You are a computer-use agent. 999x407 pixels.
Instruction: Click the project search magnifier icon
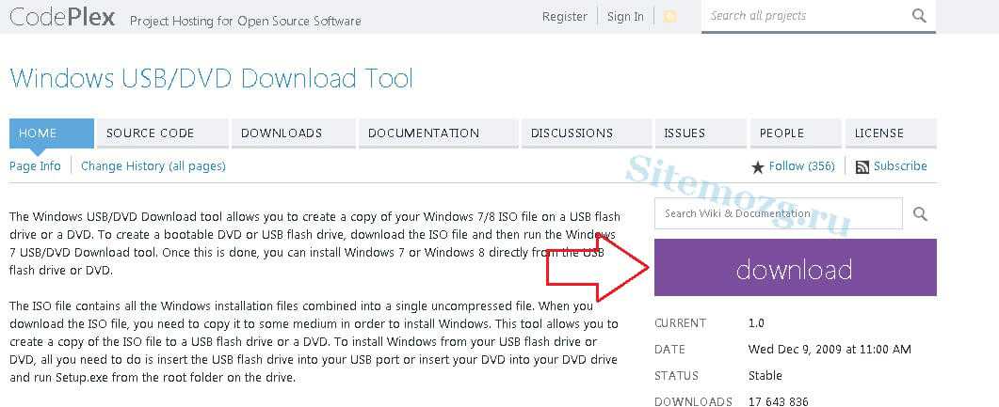919,16
